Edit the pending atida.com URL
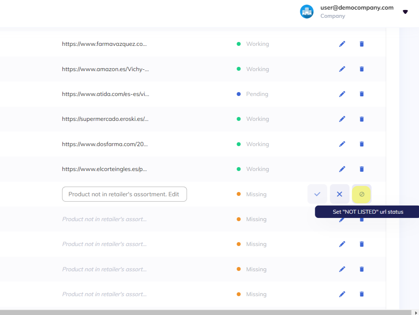The image size is (419, 315). click(342, 94)
